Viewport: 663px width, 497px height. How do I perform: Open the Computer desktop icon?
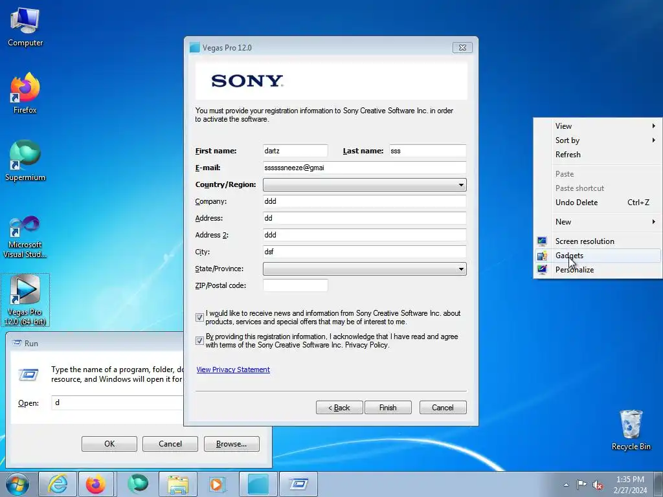pyautogui.click(x=25, y=27)
